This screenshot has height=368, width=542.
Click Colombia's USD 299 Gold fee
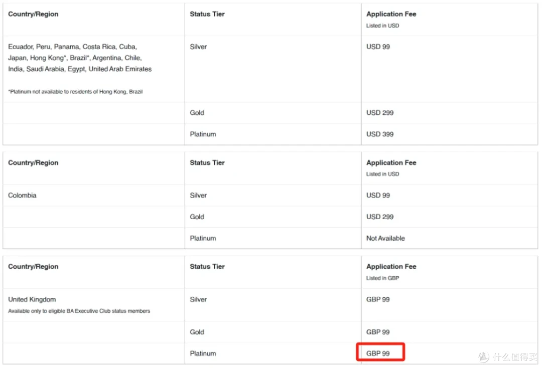point(379,217)
